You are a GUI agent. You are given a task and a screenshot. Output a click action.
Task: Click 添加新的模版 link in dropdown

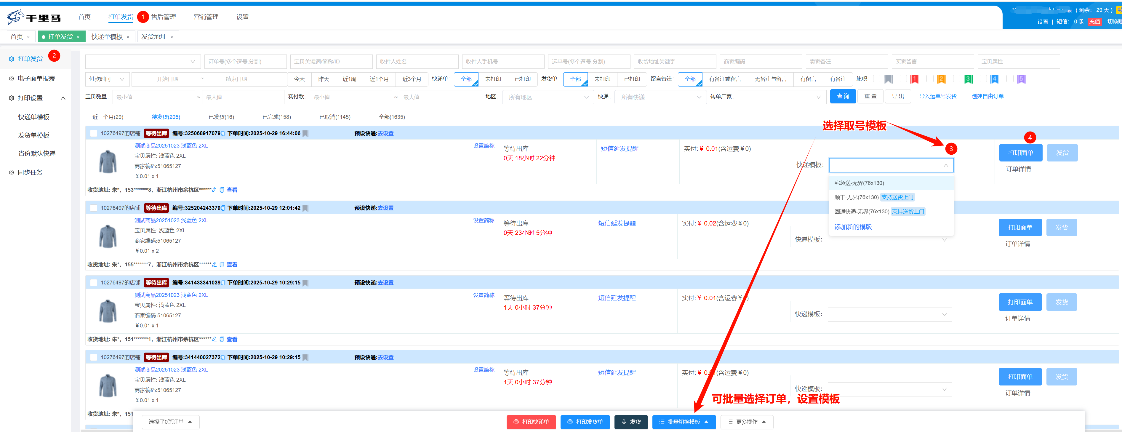click(853, 227)
